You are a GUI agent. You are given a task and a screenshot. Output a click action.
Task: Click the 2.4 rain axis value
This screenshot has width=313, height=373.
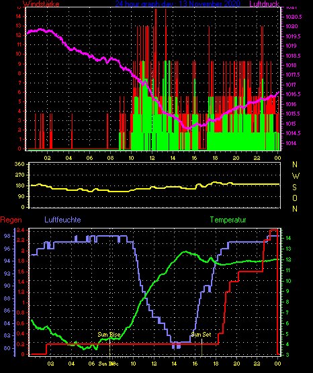pyautogui.click(x=20, y=230)
